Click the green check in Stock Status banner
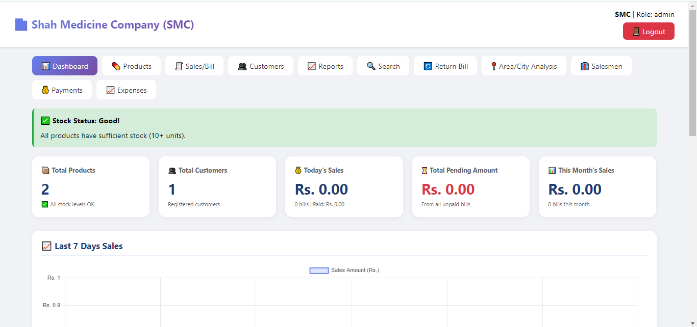Screen dimensions: 697x327 (45, 121)
